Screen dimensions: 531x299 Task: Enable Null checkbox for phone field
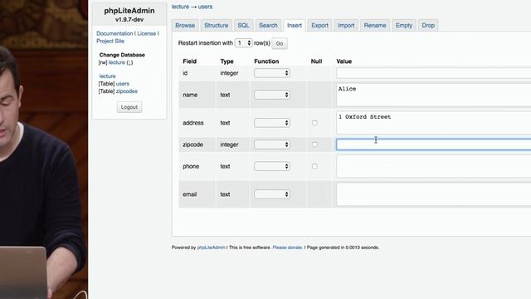(x=314, y=166)
